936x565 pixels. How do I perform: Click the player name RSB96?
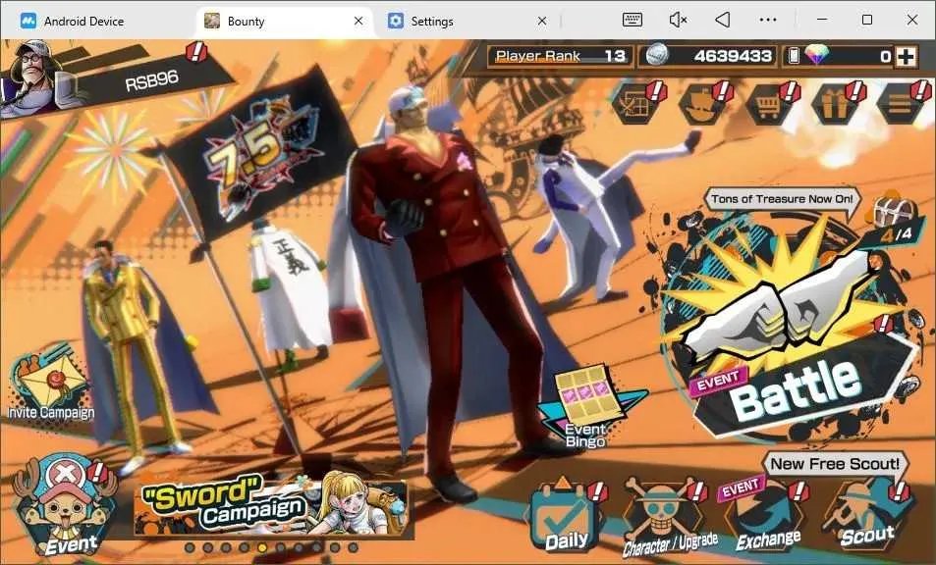151,80
